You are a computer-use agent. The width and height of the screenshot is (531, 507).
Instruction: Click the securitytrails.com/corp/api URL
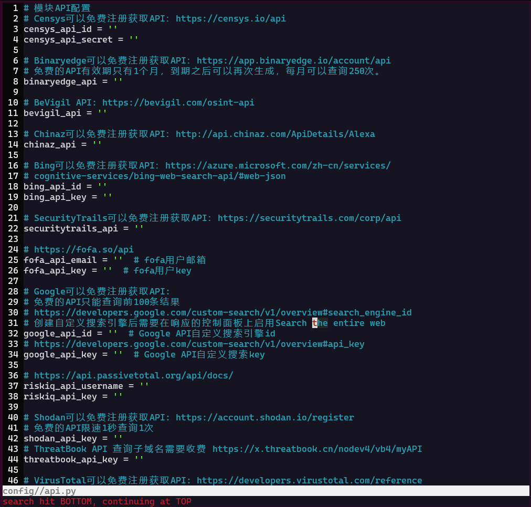tap(309, 218)
